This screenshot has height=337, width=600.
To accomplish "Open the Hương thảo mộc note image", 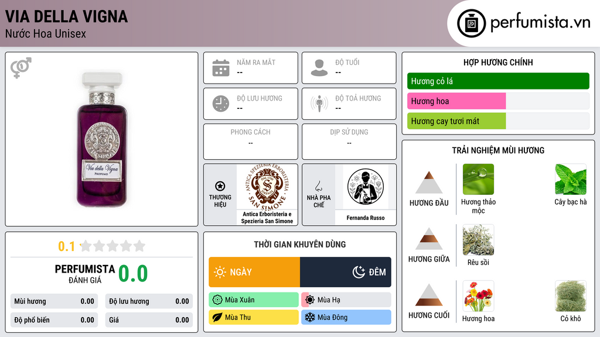I will coord(478,180).
